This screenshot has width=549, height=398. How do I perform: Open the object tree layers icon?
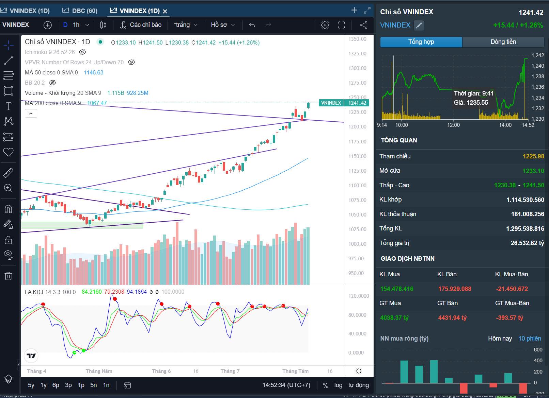click(x=8, y=379)
